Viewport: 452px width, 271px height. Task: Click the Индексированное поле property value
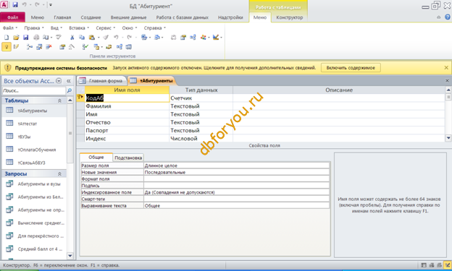237,192
